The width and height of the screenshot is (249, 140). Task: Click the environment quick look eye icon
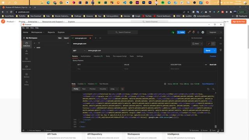click(x=221, y=38)
